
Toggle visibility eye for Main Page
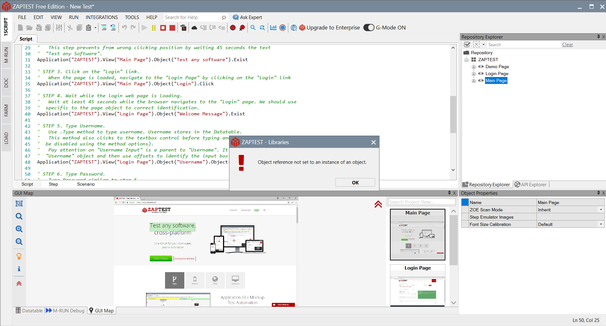(x=481, y=80)
